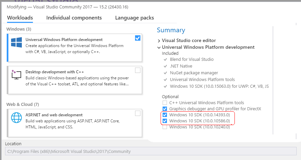Click the Web & Cloud (7) group heading
Screen dimensions: 301x160
(x=23, y=104)
